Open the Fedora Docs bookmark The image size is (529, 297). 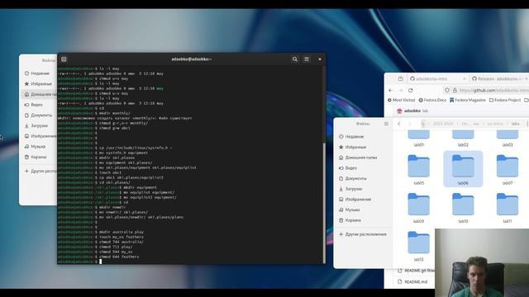432,100
